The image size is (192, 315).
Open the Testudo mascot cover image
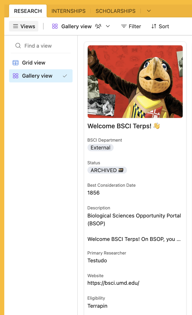[x=135, y=82]
